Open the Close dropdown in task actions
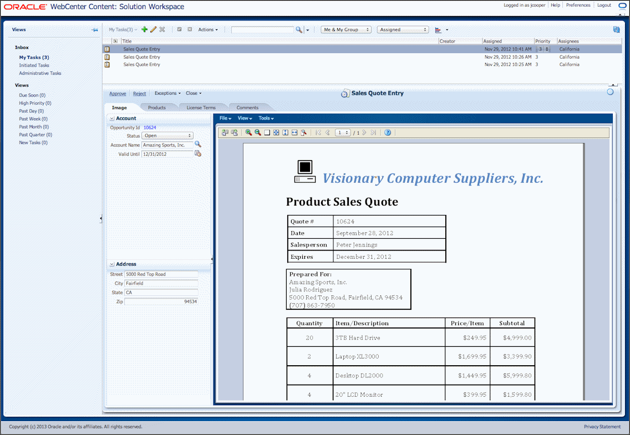 pos(194,93)
